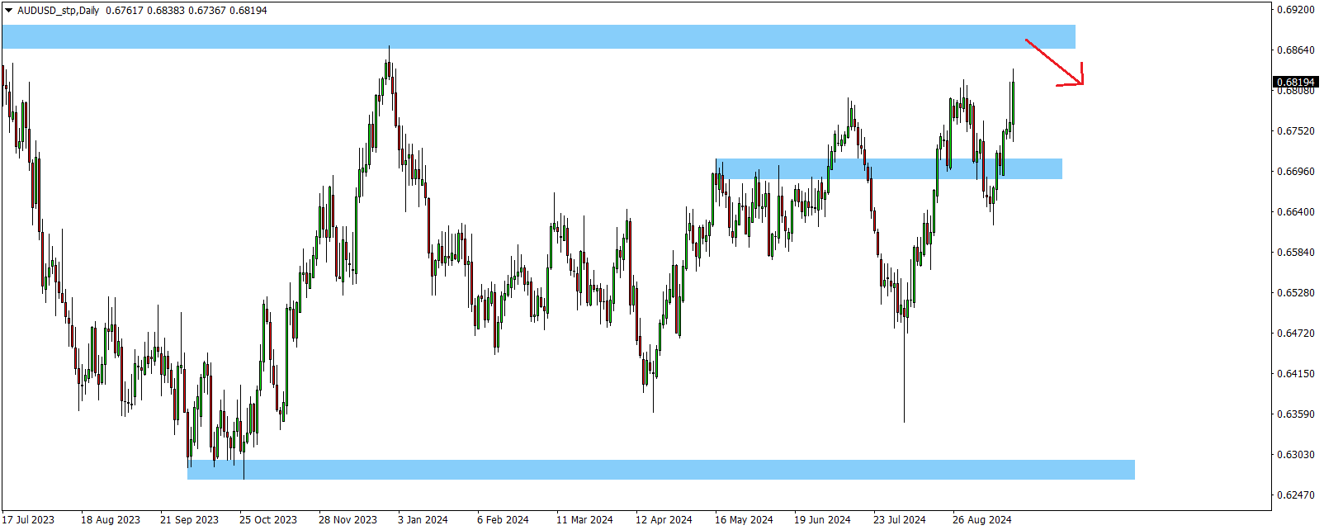Image resolution: width=1324 pixels, height=530 pixels.
Task: Select the lower blue support zone rectangle
Action: click(661, 470)
